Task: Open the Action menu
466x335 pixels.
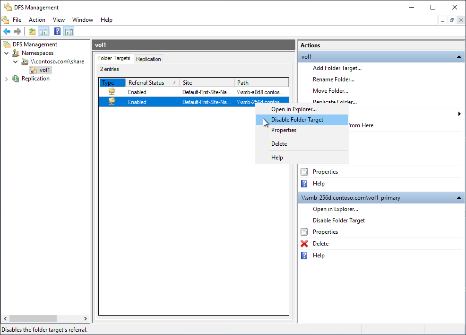Action: pyautogui.click(x=37, y=20)
